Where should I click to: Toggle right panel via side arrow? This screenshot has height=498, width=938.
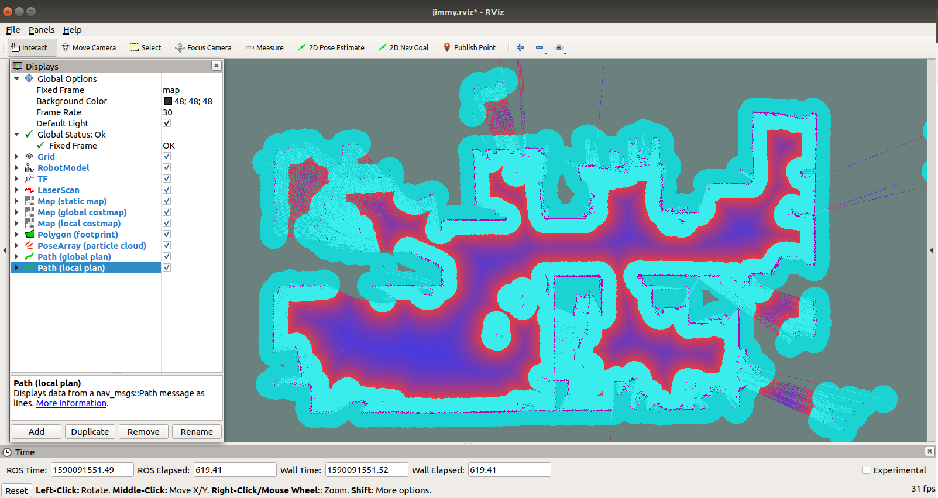click(932, 250)
